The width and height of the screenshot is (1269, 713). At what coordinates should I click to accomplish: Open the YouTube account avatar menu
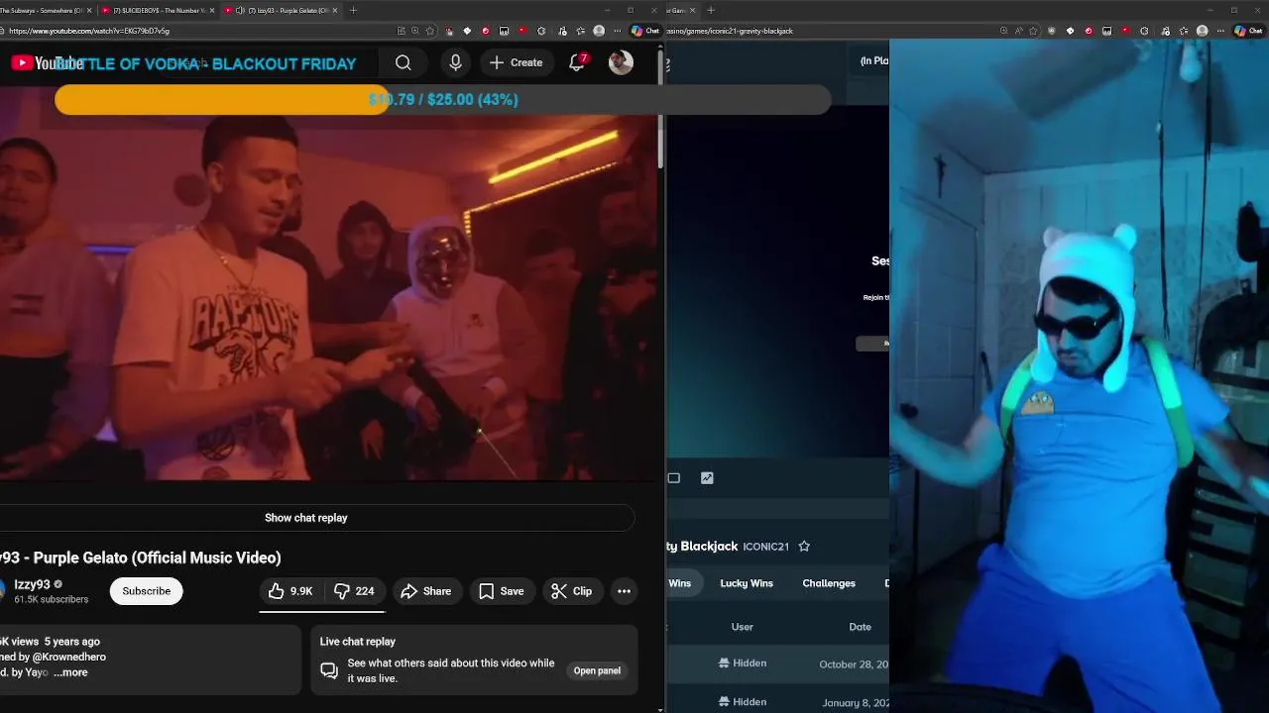click(x=621, y=62)
